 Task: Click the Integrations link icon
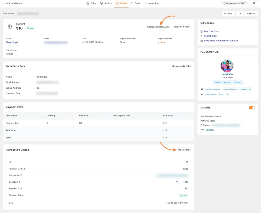[x=145, y=3]
